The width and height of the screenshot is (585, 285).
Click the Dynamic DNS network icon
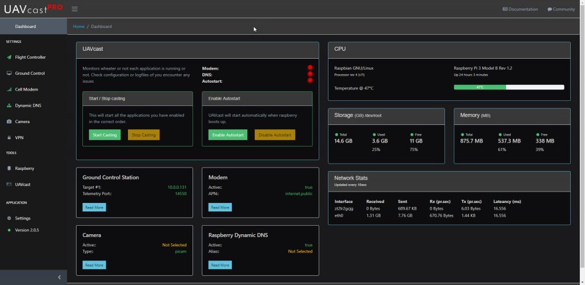(9, 105)
